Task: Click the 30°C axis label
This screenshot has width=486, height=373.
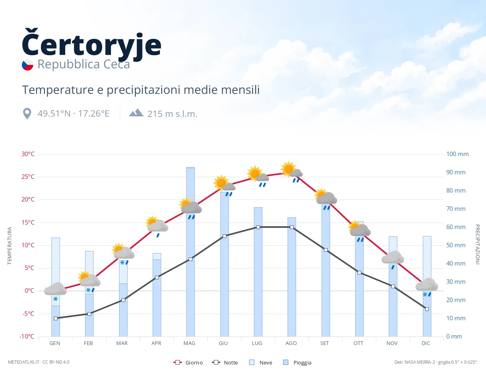Action: click(28, 154)
